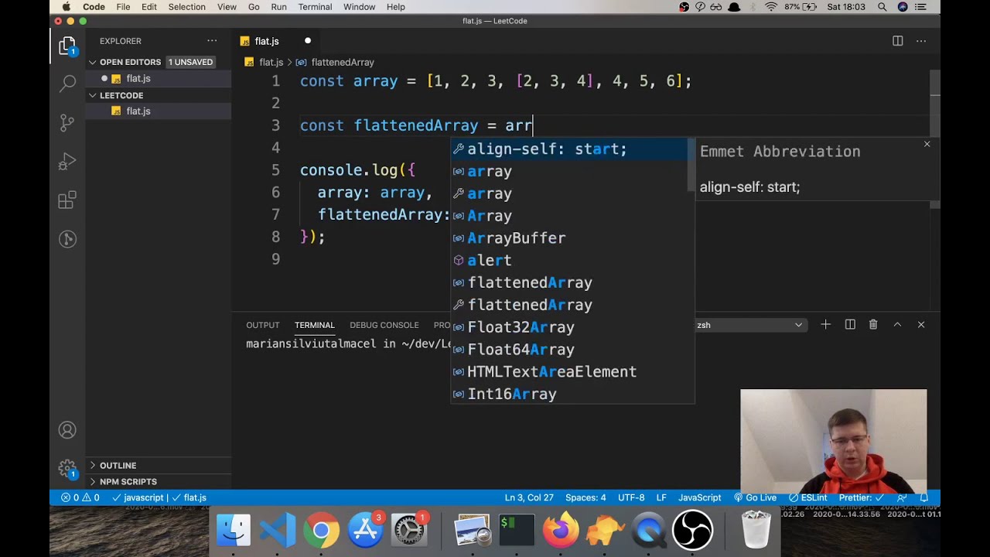Click the feedback icon in status bar
The height and width of the screenshot is (557, 990).
point(902,497)
